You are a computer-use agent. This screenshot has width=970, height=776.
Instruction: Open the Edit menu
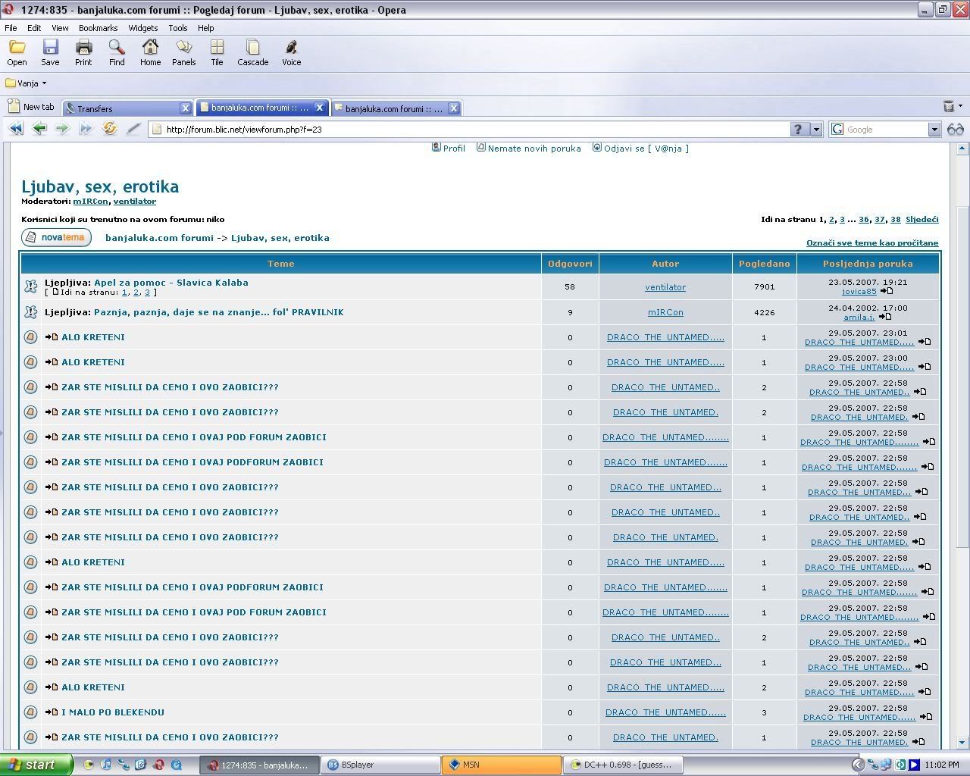[34, 28]
